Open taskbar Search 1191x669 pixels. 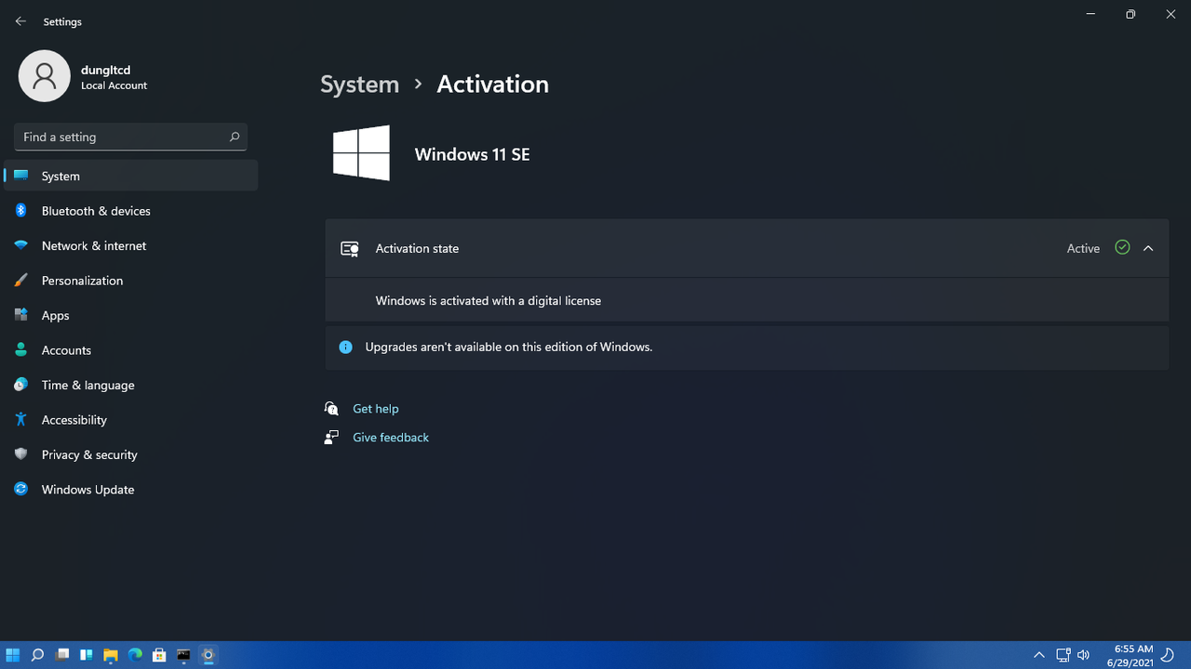[x=37, y=655]
